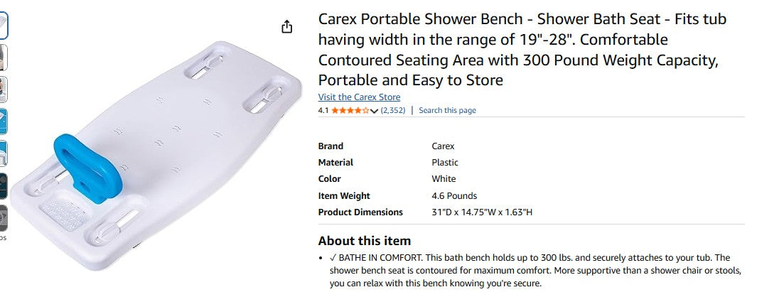757x292 pixels.
Task: Open the 2,352 customer ratings link
Action: (x=393, y=111)
